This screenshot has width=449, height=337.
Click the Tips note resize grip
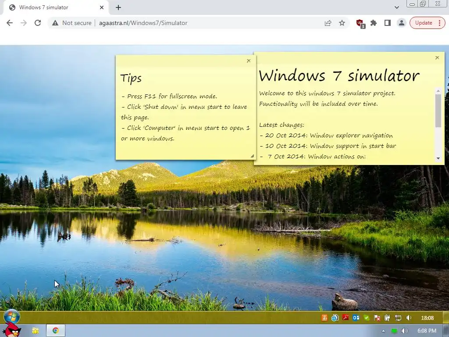pos(252,156)
